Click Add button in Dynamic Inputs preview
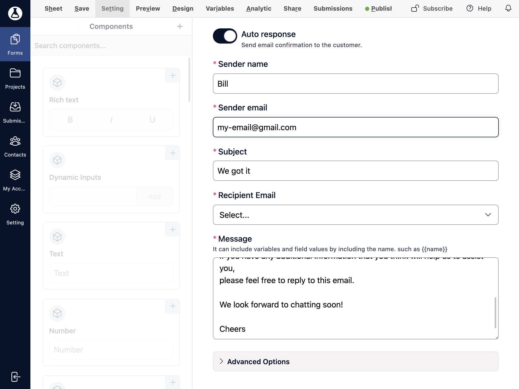The image size is (519, 389). point(154,197)
